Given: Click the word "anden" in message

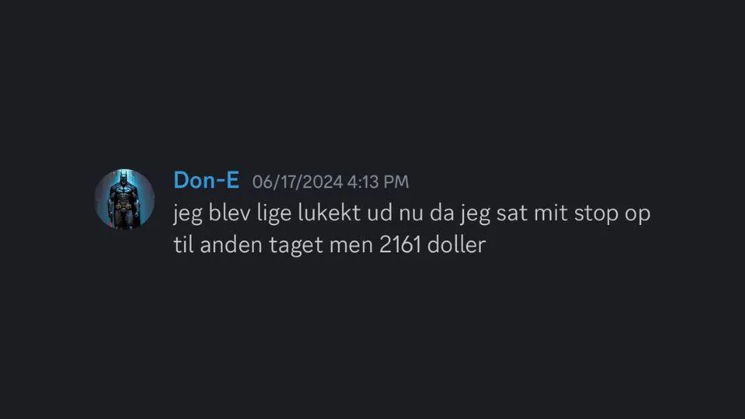Looking at the screenshot, I should 231,245.
